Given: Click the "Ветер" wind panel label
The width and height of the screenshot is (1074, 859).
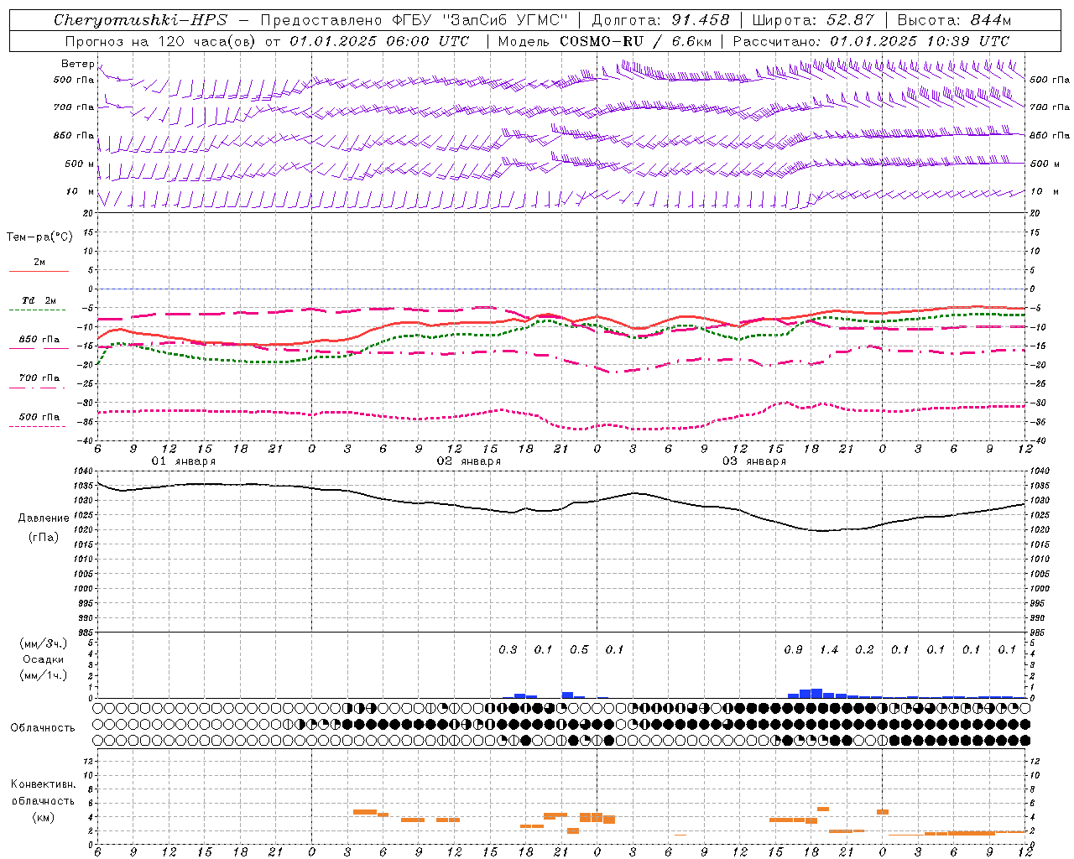Looking at the screenshot, I should click(77, 64).
